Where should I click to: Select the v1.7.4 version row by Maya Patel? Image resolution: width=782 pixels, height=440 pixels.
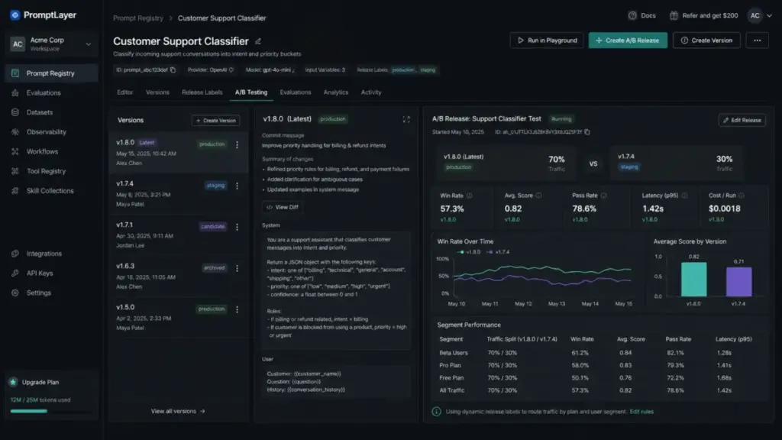click(179, 194)
